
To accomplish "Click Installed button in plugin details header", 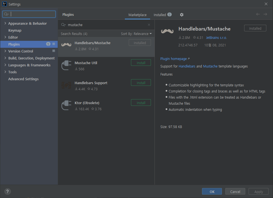I will (x=255, y=28).
